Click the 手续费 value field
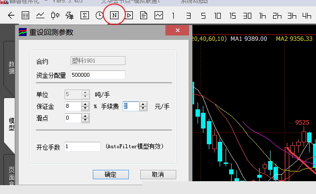316x194 pixels. (131, 106)
